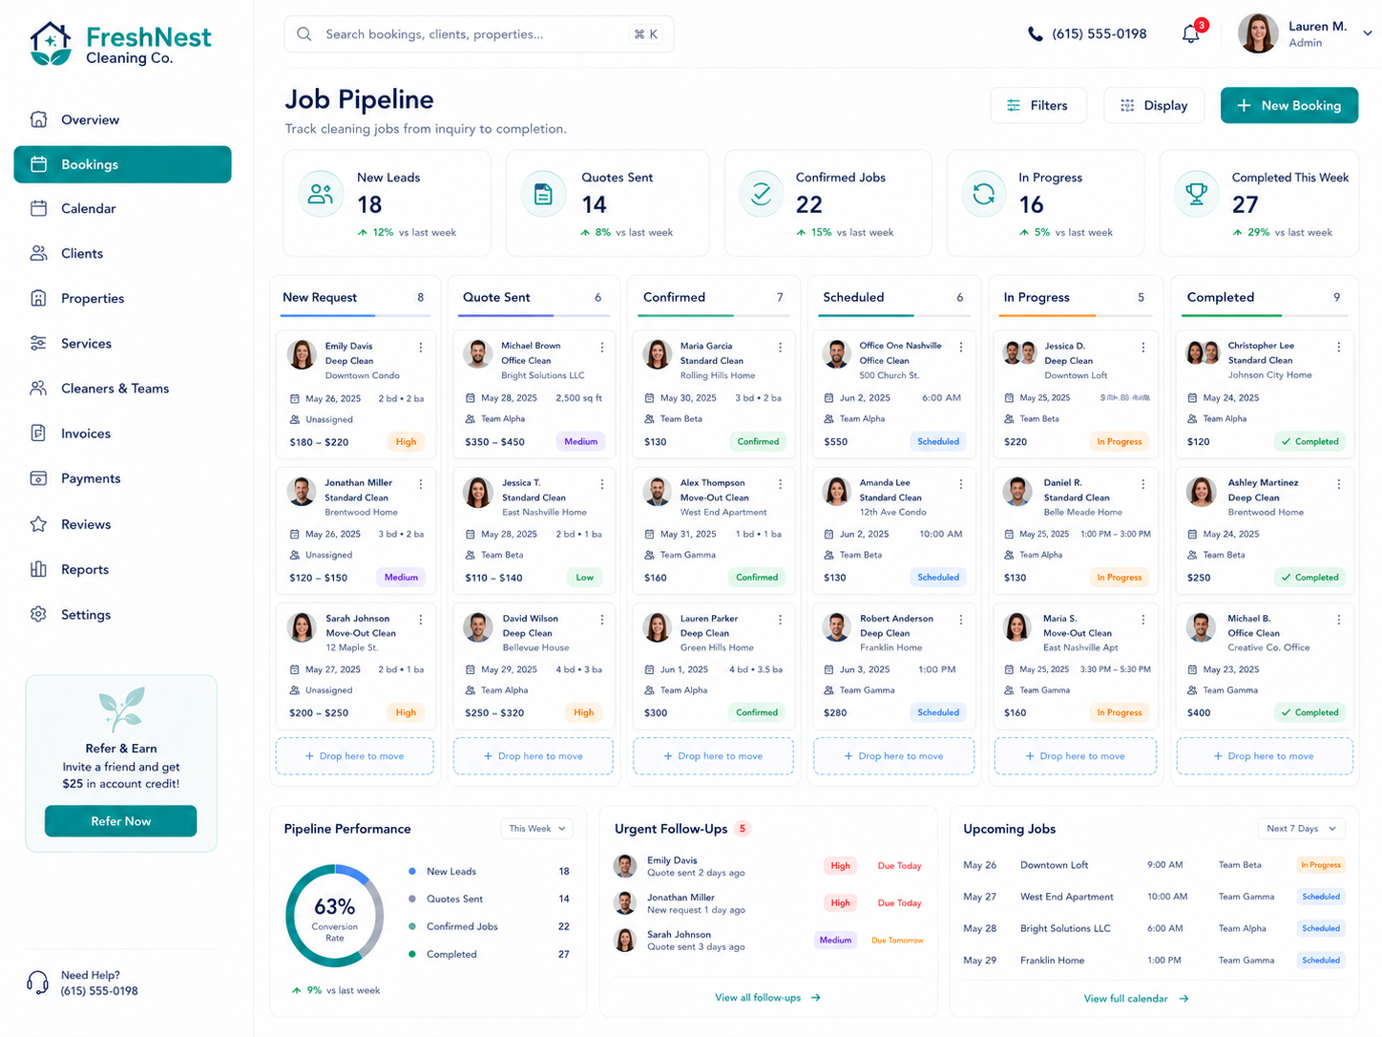Open the This Week period dropdown
Viewport: 1382px width, 1037px height.
536,829
